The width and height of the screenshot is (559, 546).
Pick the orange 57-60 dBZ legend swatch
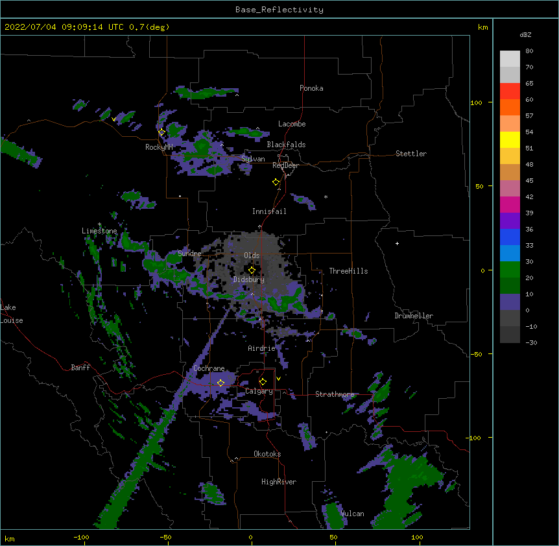[510, 107]
